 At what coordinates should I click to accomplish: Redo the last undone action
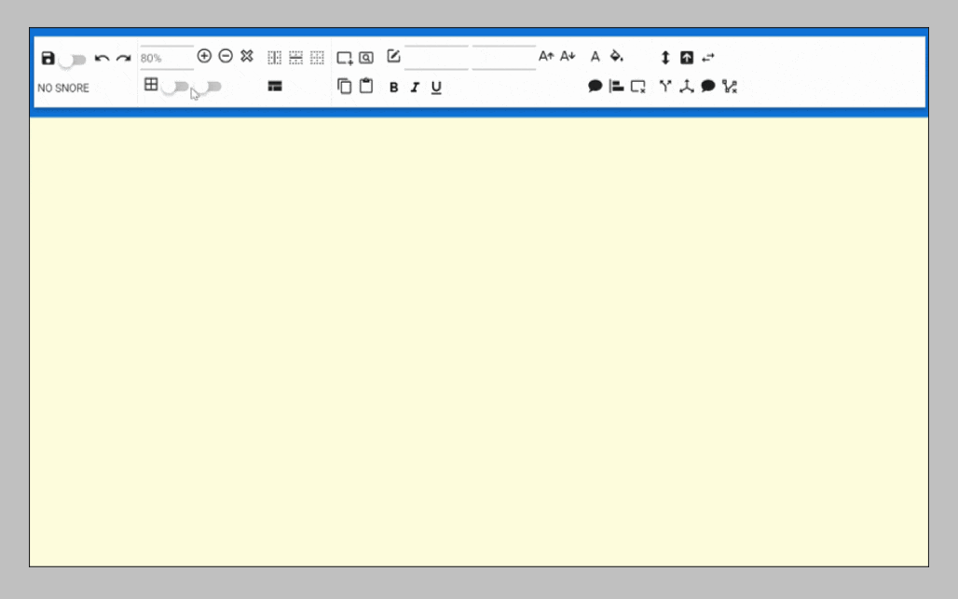pos(123,59)
